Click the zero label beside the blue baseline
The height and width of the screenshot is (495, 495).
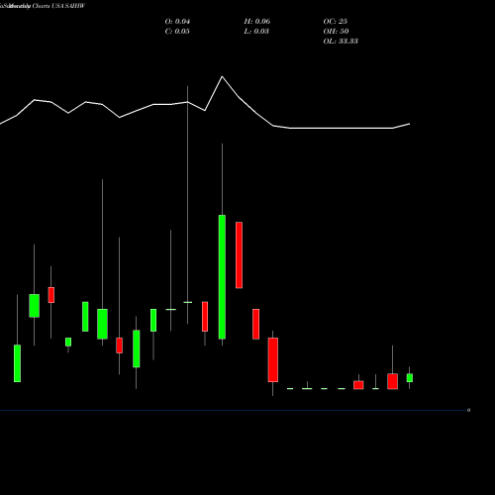(x=468, y=410)
